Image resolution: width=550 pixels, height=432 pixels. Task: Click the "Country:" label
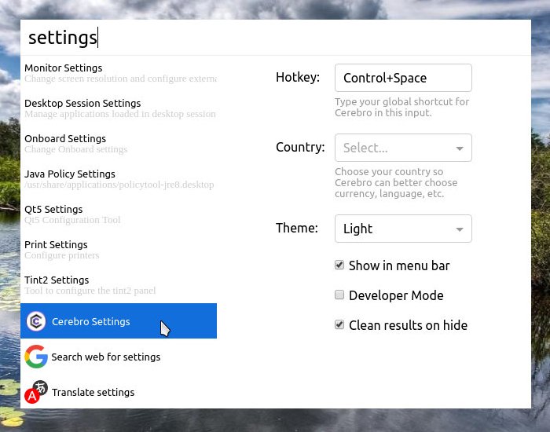coord(300,147)
